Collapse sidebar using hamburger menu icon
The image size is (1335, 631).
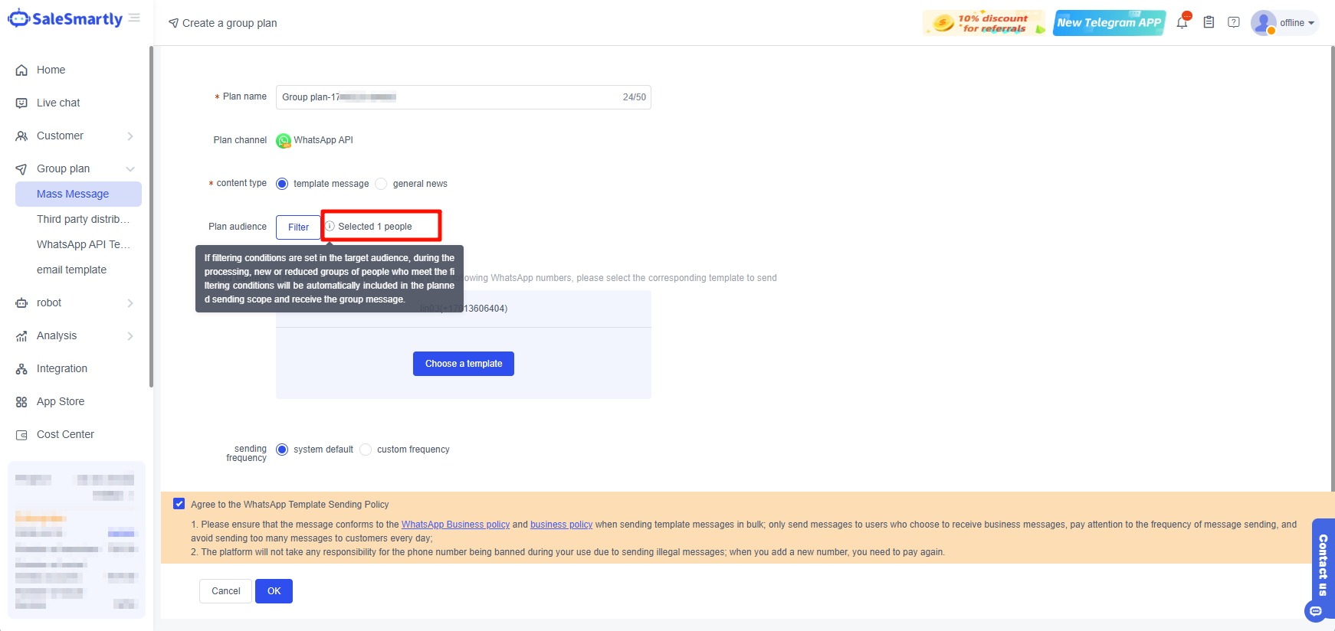134,18
